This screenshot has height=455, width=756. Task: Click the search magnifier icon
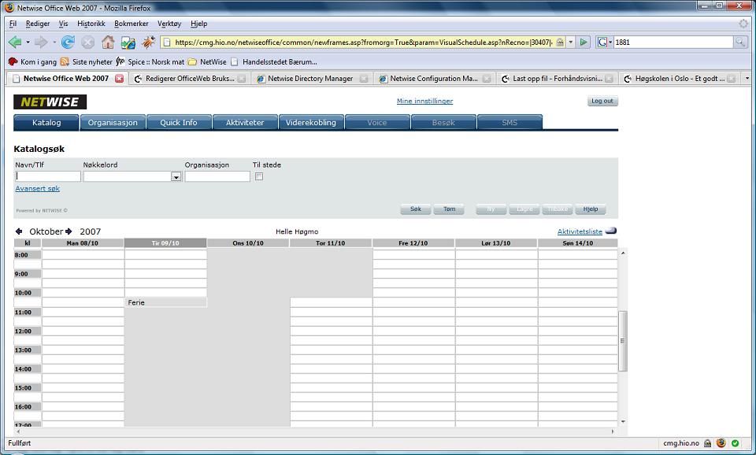(739, 43)
